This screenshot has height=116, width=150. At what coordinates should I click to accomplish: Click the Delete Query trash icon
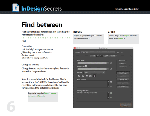(122, 52)
